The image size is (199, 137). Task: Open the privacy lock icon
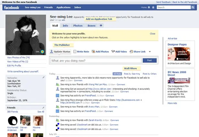point(153,7)
